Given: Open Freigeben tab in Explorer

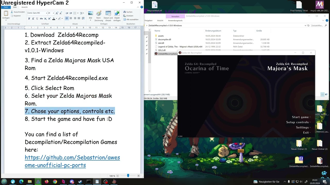Looking at the screenshot, I should (148, 21).
